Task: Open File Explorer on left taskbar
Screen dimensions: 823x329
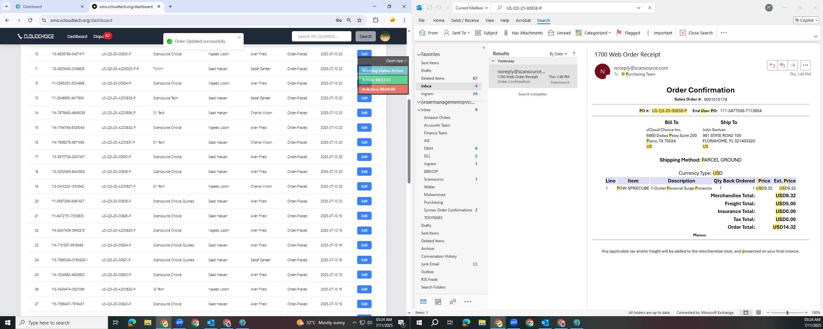Action: pos(148,323)
